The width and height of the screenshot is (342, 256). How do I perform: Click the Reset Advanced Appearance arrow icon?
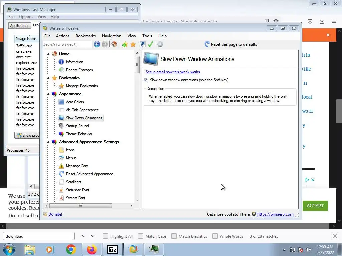61,174
